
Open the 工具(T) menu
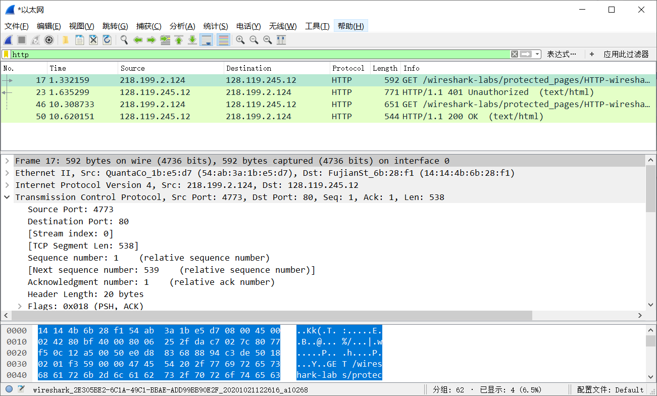coord(317,26)
